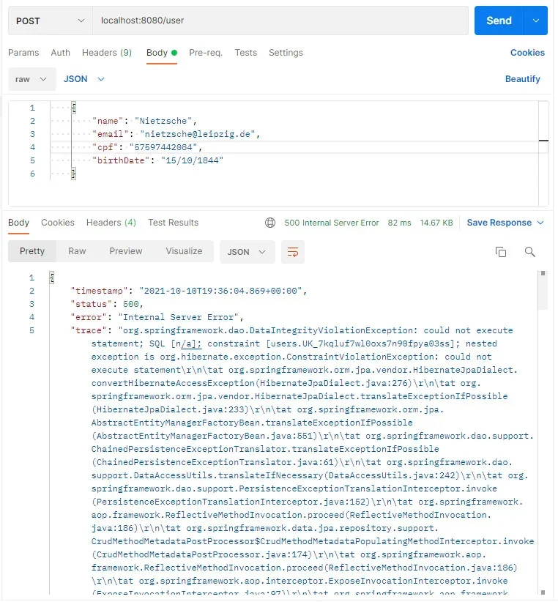Switch to Raw response view
The height and width of the screenshot is (602, 558).
coord(77,251)
